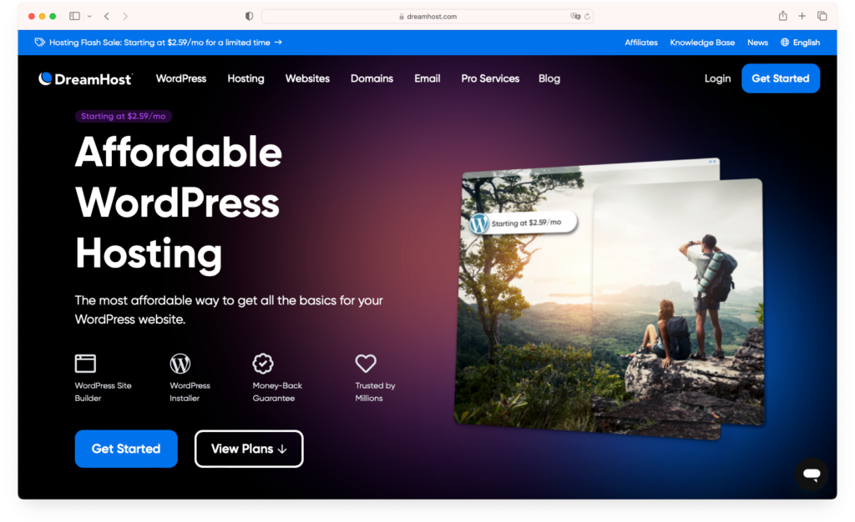Open the English language selector
Viewport: 855px width, 522px height.
(806, 43)
